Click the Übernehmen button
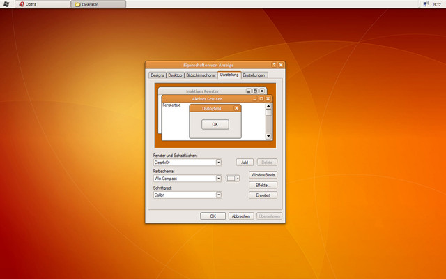This screenshot has width=446, height=279. tap(270, 216)
